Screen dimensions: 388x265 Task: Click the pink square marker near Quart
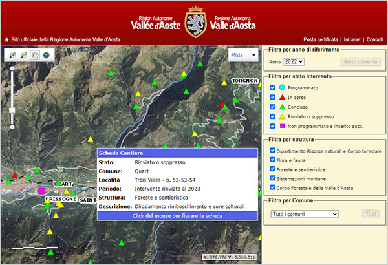pos(42,191)
